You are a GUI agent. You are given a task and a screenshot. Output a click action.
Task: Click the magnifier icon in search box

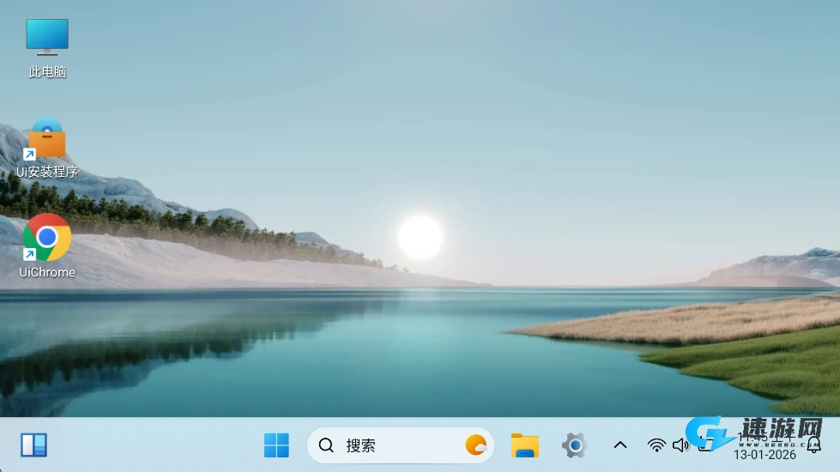coord(326,445)
